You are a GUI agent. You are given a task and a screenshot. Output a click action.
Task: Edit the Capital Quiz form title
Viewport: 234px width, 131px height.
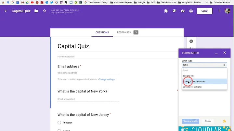pyautogui.click(x=73, y=46)
